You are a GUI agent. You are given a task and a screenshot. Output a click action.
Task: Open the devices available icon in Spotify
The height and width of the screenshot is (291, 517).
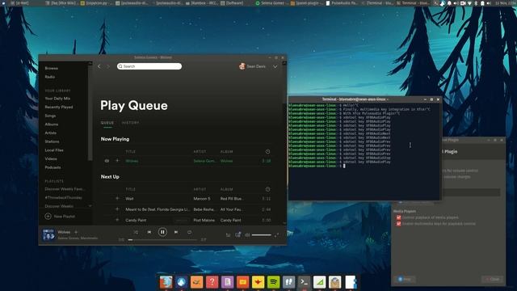click(237, 234)
